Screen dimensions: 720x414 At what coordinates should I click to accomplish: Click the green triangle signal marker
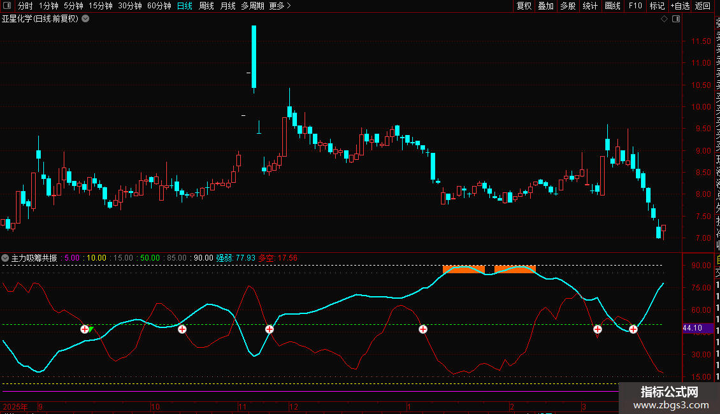click(91, 329)
